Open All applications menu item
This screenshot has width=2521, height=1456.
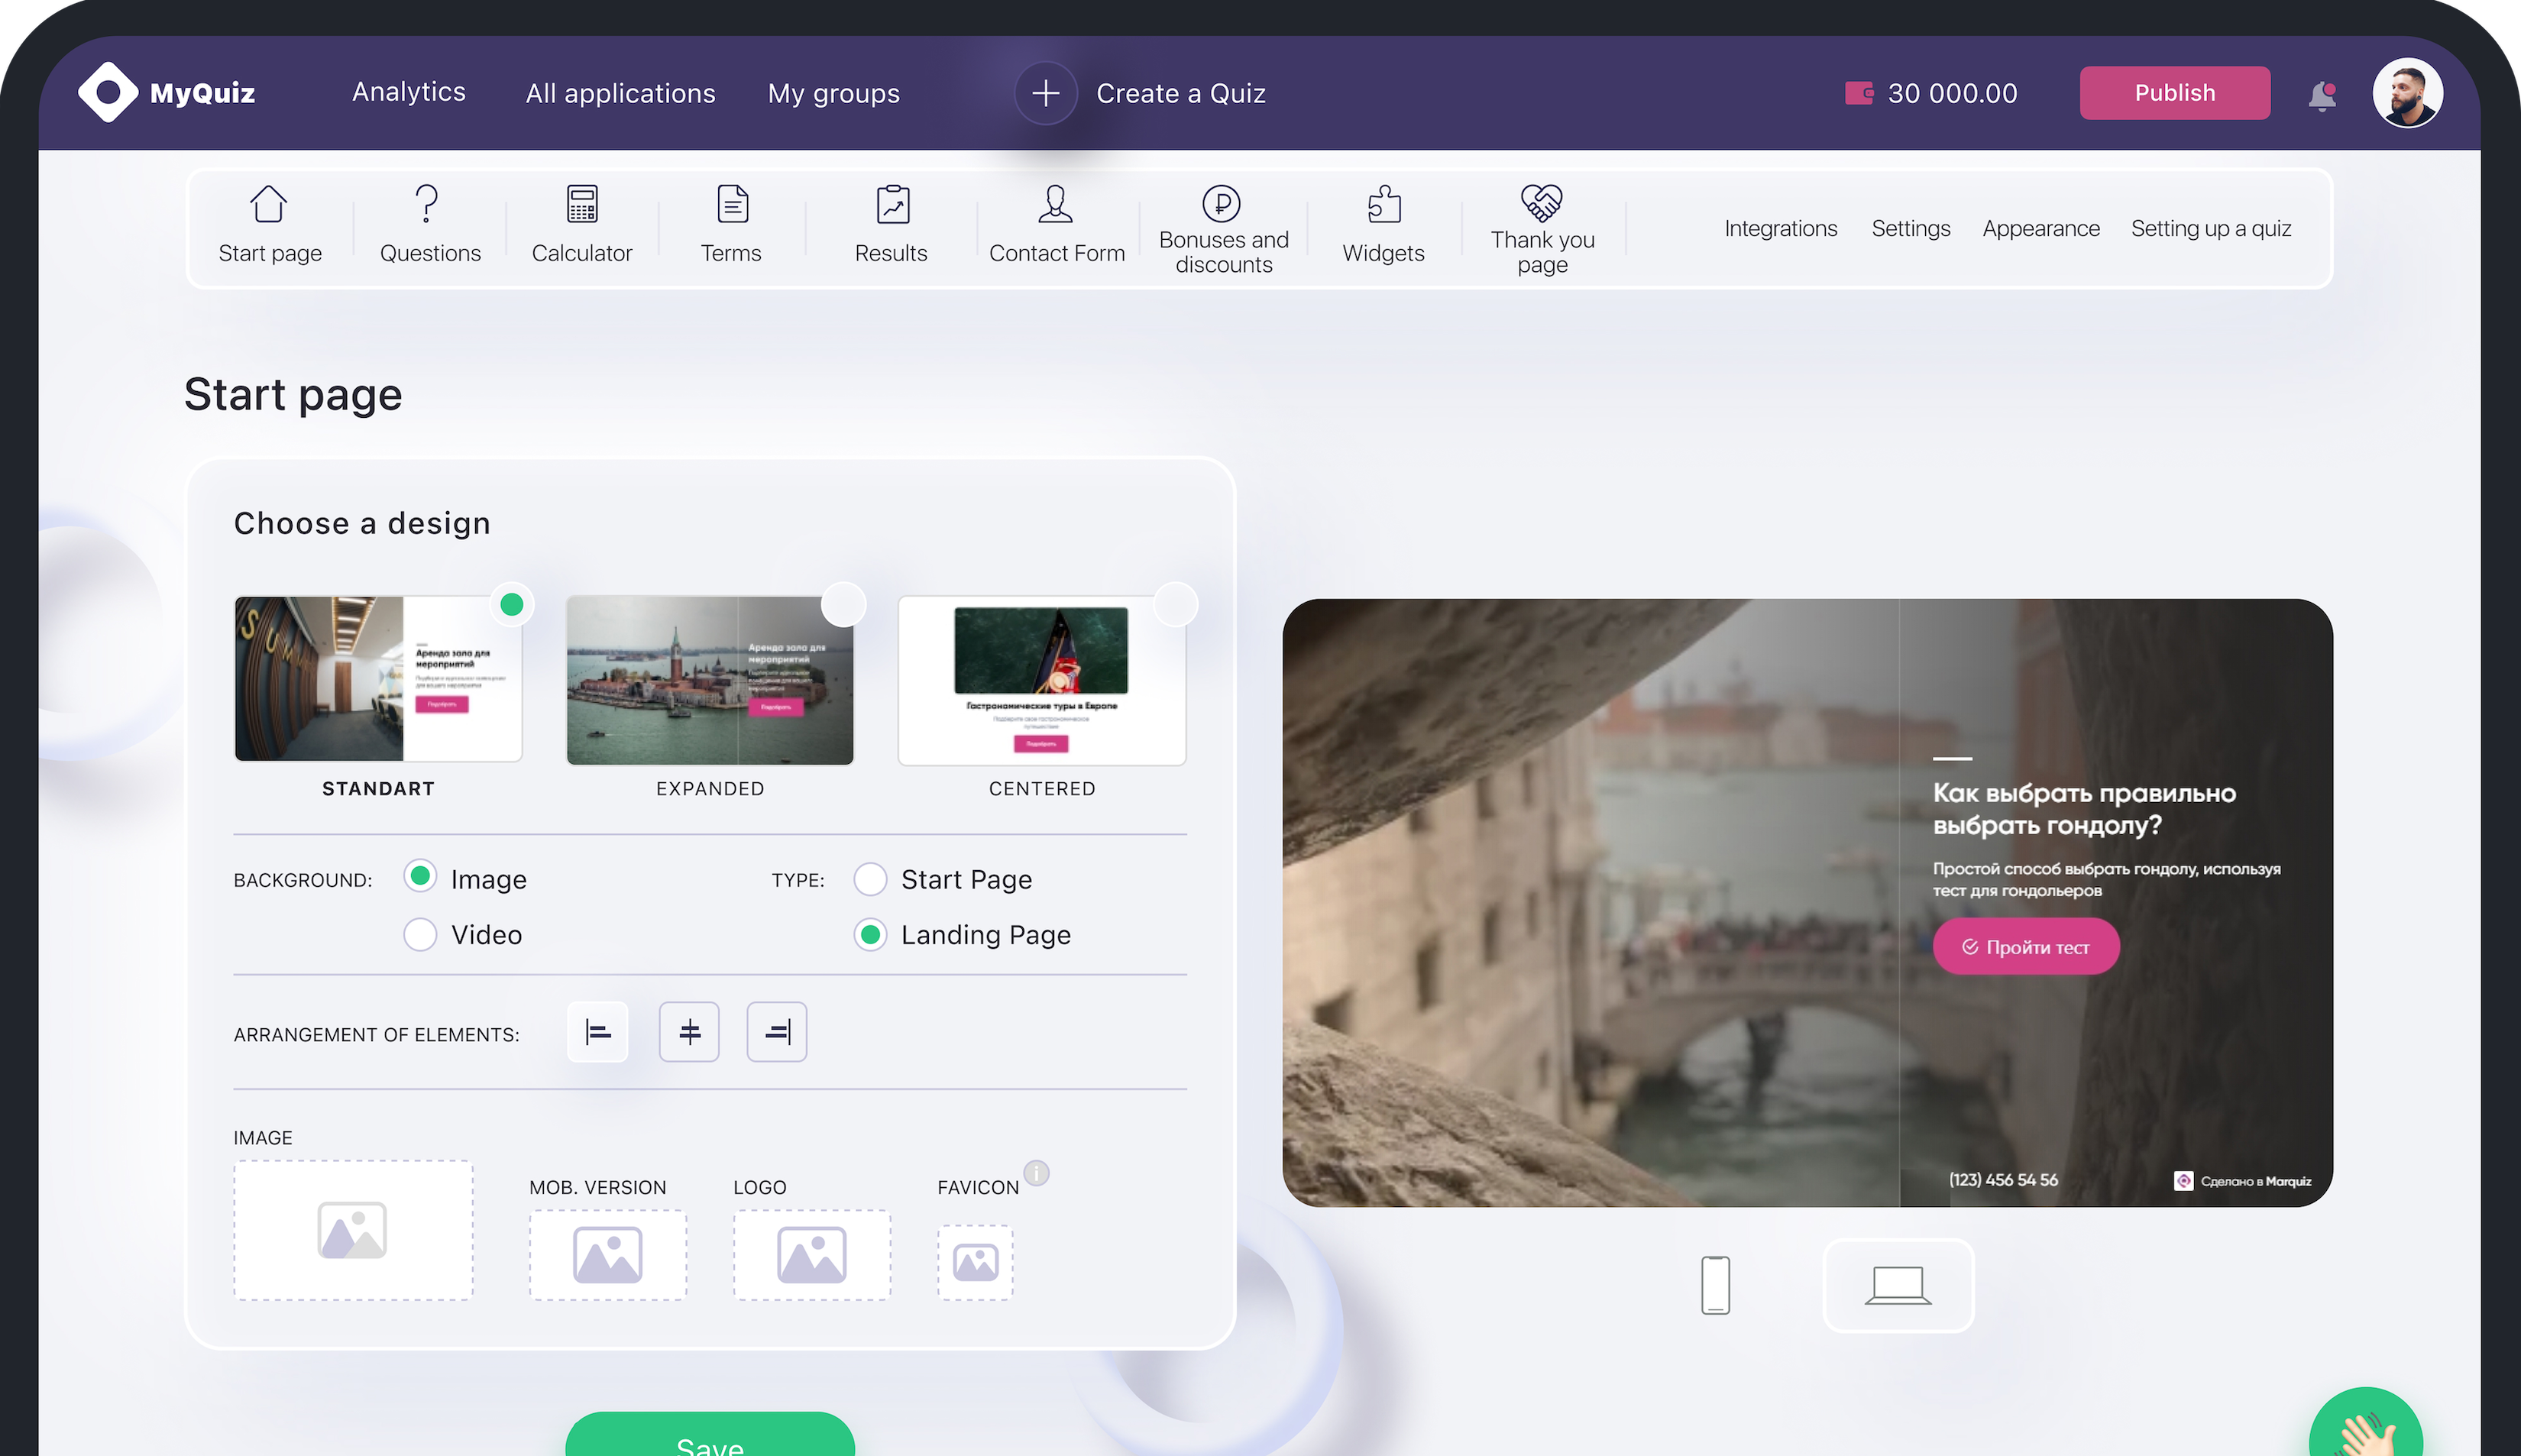click(620, 93)
